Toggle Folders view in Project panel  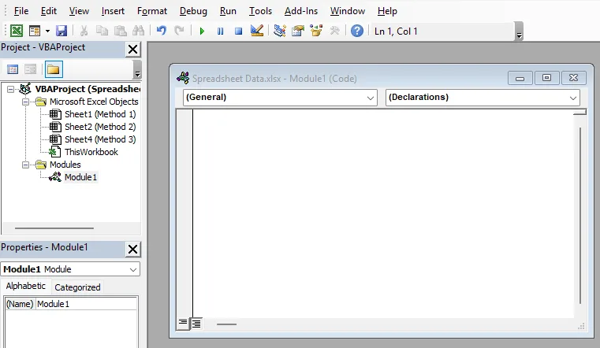(54, 69)
